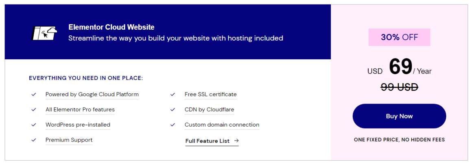Click checkmark beside Powered by Google Cloud Platform

[x=34, y=95]
